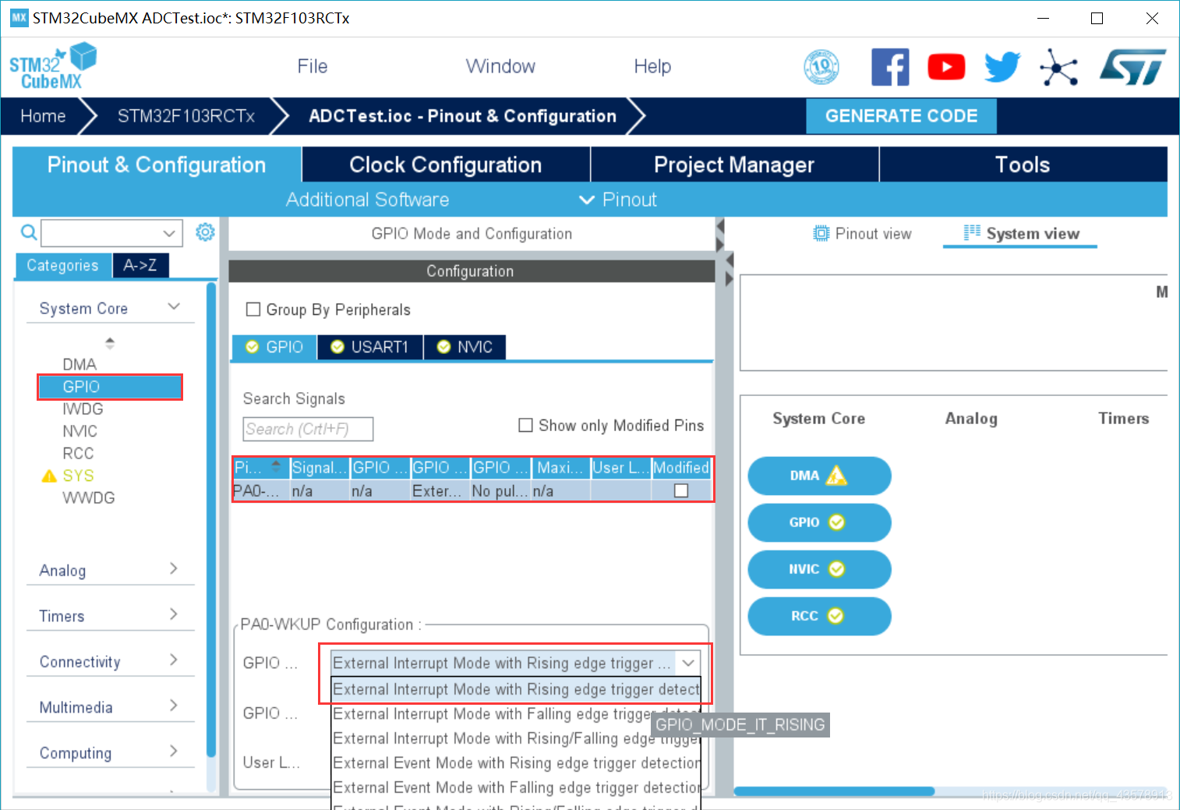The width and height of the screenshot is (1180, 810).
Task: Open the category search dropdown arrow
Action: click(x=169, y=233)
